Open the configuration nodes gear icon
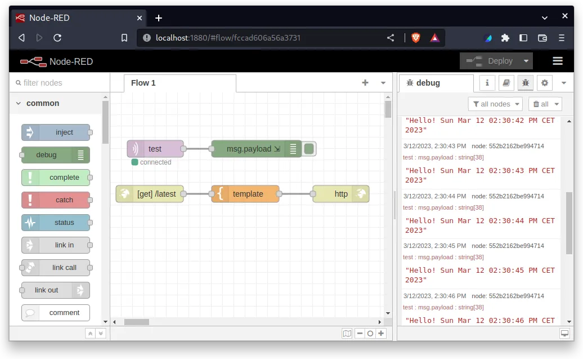The width and height of the screenshot is (583, 359). pos(544,83)
